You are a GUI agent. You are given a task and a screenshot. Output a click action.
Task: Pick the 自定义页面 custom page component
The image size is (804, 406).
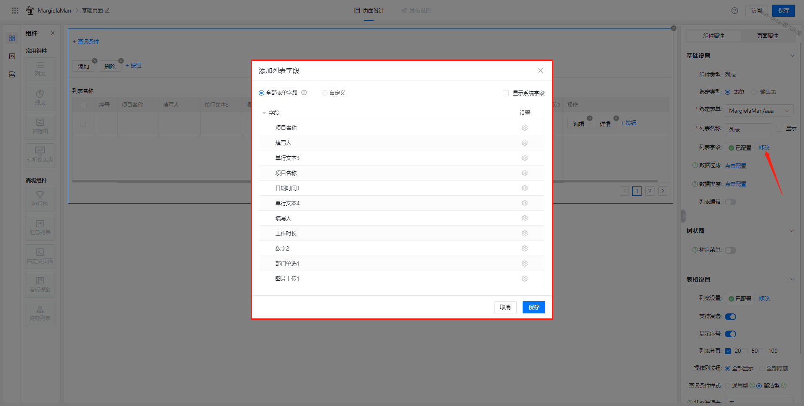pyautogui.click(x=40, y=256)
